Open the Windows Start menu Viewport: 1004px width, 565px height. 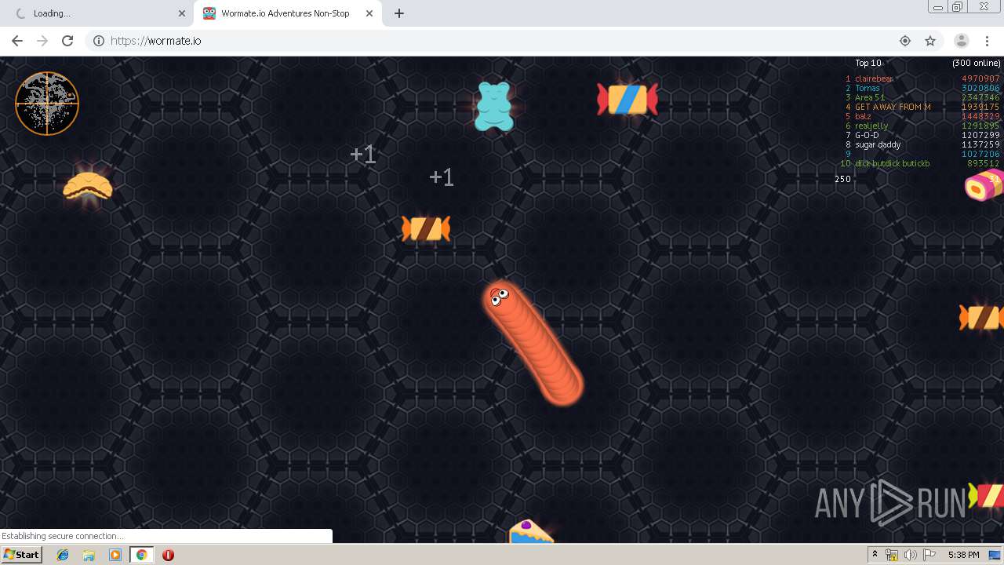tap(21, 555)
